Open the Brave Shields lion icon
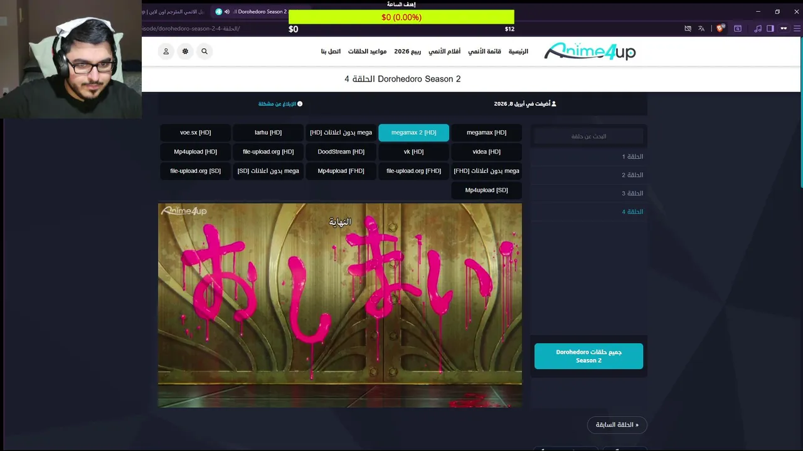The width and height of the screenshot is (803, 451). [720, 28]
